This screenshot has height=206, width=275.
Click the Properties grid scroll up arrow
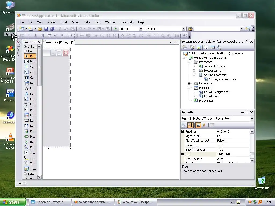[252, 131]
